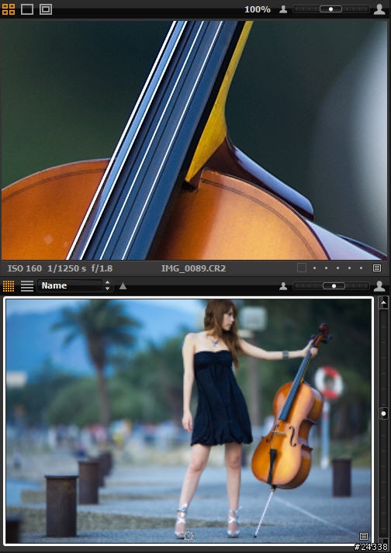Click the fit-to-window view icon
The height and width of the screenshot is (553, 391).
46,9
